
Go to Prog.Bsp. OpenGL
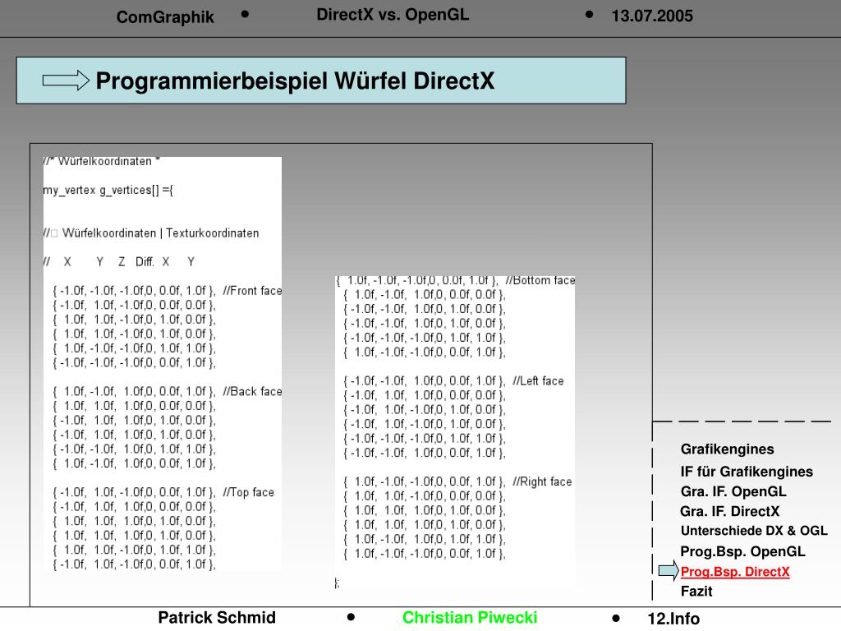[742, 551]
